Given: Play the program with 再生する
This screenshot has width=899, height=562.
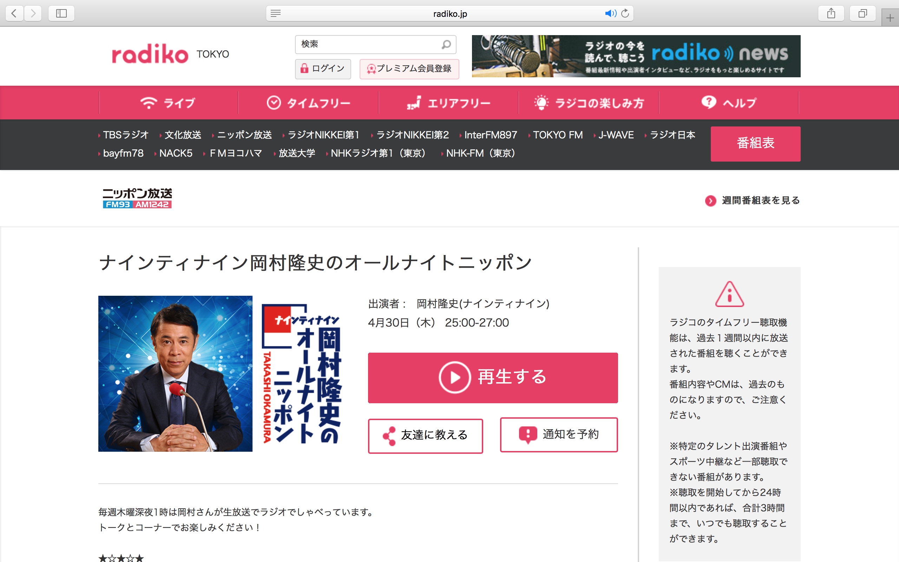Looking at the screenshot, I should pyautogui.click(x=493, y=378).
